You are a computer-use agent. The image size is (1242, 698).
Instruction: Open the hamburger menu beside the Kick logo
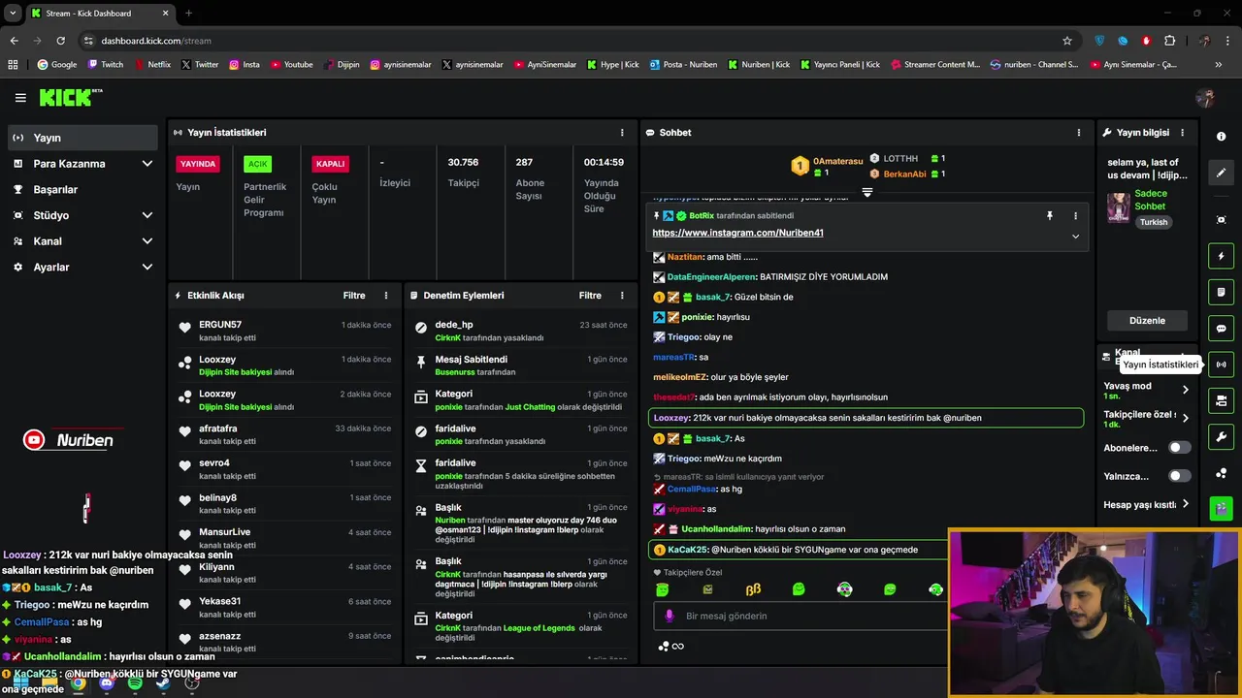(20, 98)
